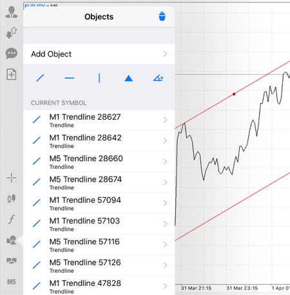Viewport: 290px width, 295px height.
Task: Select the trend-by-angle quick tool
Action: [158, 78]
